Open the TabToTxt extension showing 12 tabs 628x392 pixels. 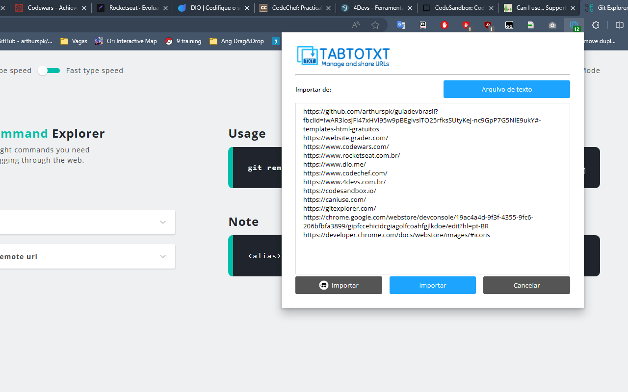(574, 24)
